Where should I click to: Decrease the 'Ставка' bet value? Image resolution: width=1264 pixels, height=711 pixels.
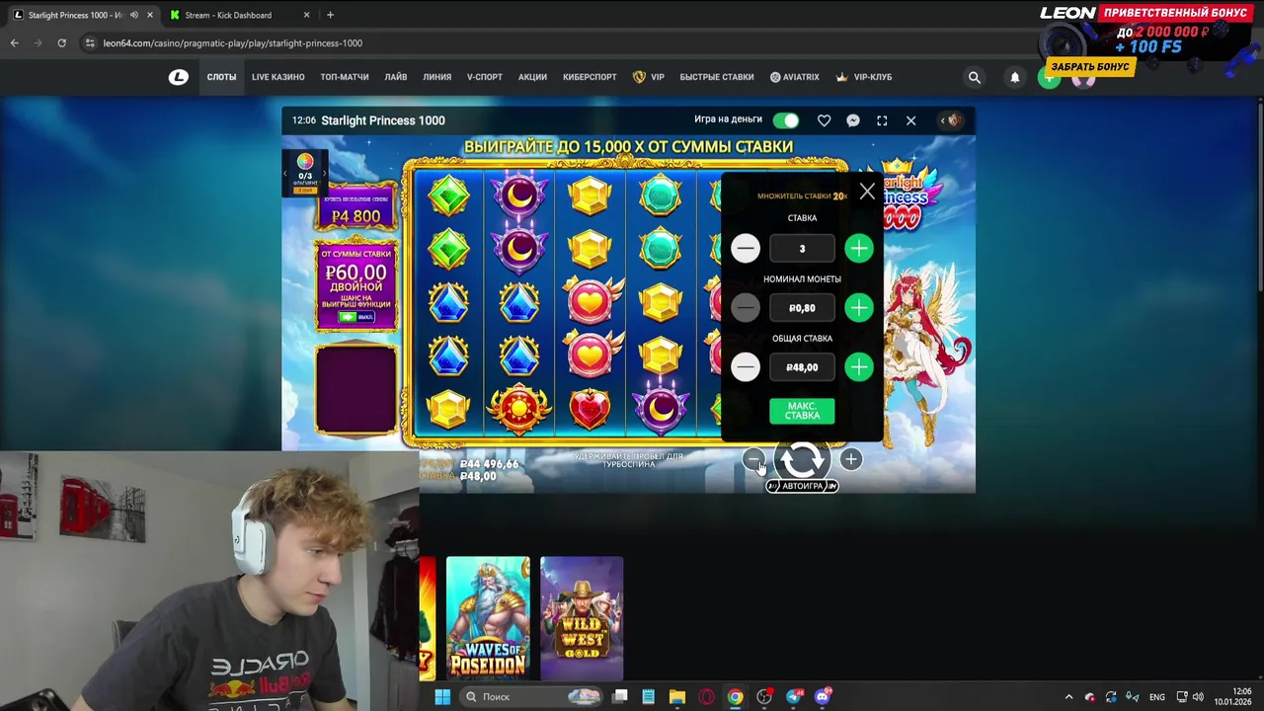746,248
